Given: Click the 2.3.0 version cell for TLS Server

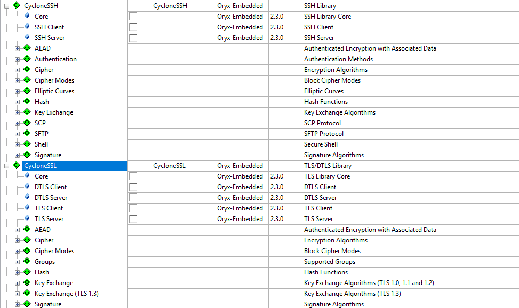Looking at the screenshot, I should [x=277, y=219].
